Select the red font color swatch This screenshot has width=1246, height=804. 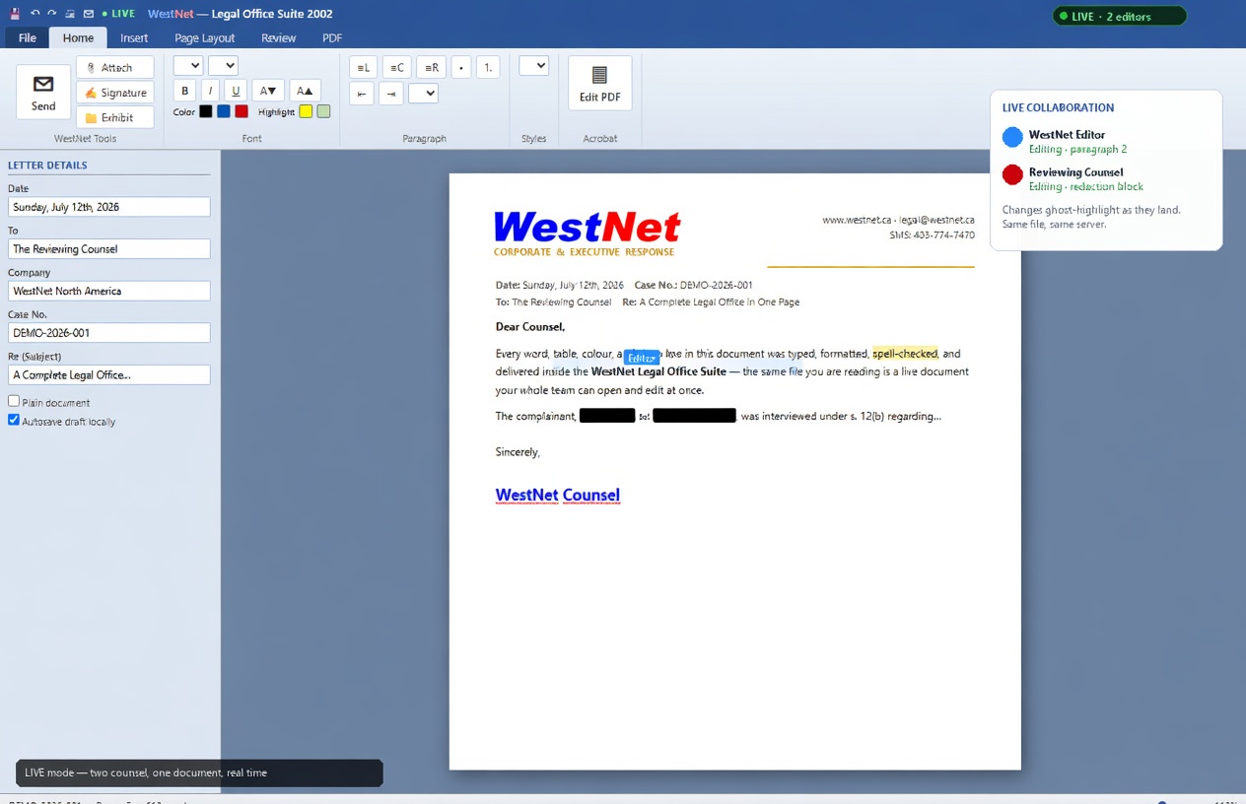242,111
